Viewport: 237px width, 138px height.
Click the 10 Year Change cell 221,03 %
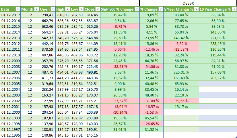click(x=218, y=38)
